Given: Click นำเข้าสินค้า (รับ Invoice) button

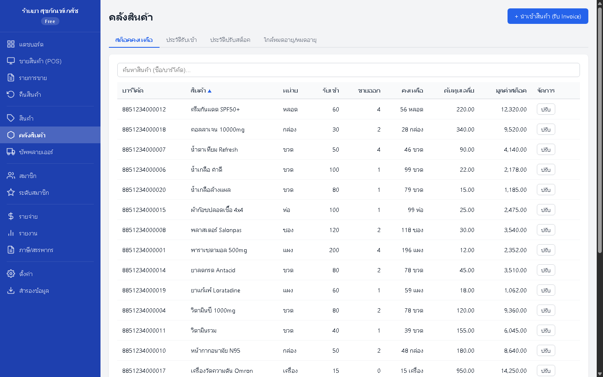Looking at the screenshot, I should tap(547, 16).
